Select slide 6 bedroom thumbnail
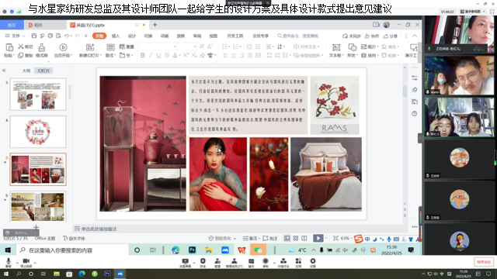The height and width of the screenshot is (279, 497). pos(38,206)
